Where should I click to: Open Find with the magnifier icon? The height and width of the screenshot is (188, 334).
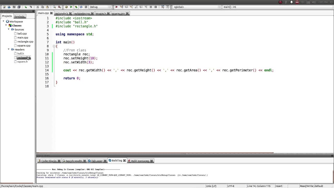(x=54, y=7)
